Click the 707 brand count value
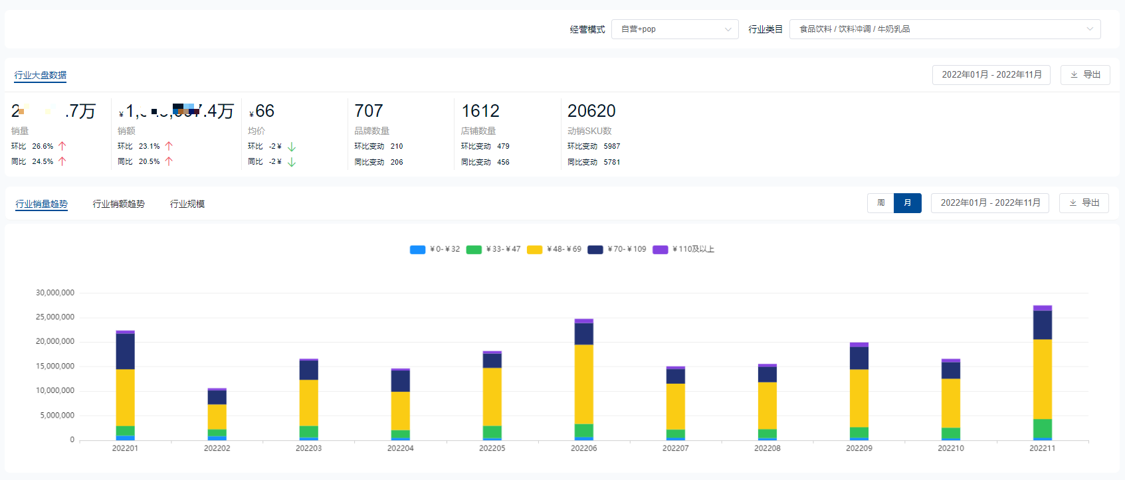The height and width of the screenshot is (480, 1125). tap(369, 111)
